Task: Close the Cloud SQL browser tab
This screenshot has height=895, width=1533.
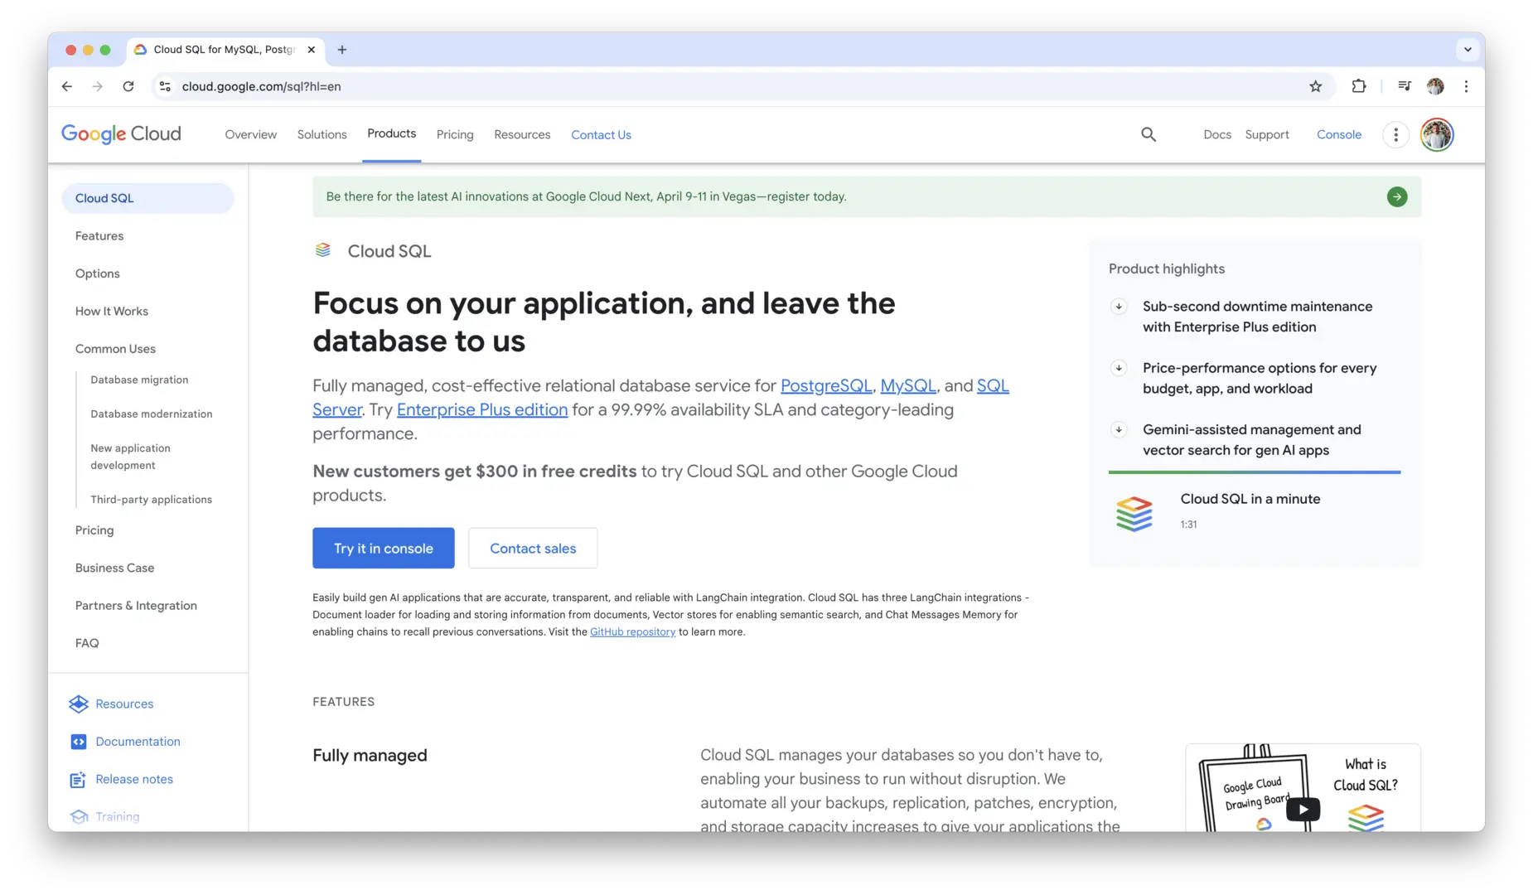Action: pos(311,50)
